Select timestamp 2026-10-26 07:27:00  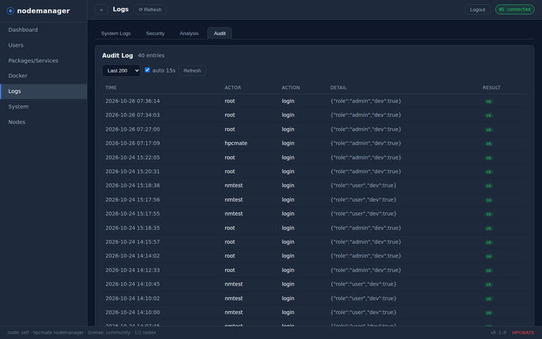pyautogui.click(x=132, y=129)
